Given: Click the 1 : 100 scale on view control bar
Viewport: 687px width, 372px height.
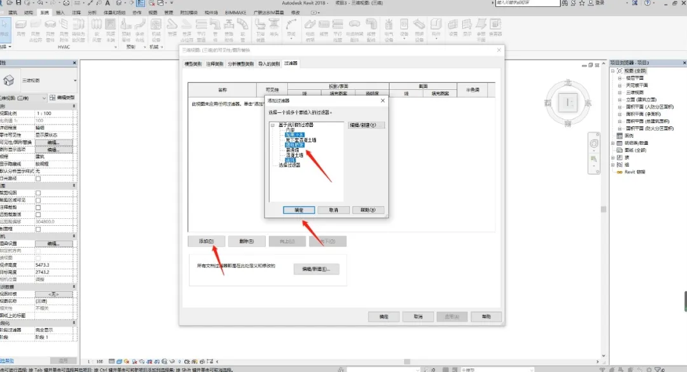Looking at the screenshot, I should 95,362.
